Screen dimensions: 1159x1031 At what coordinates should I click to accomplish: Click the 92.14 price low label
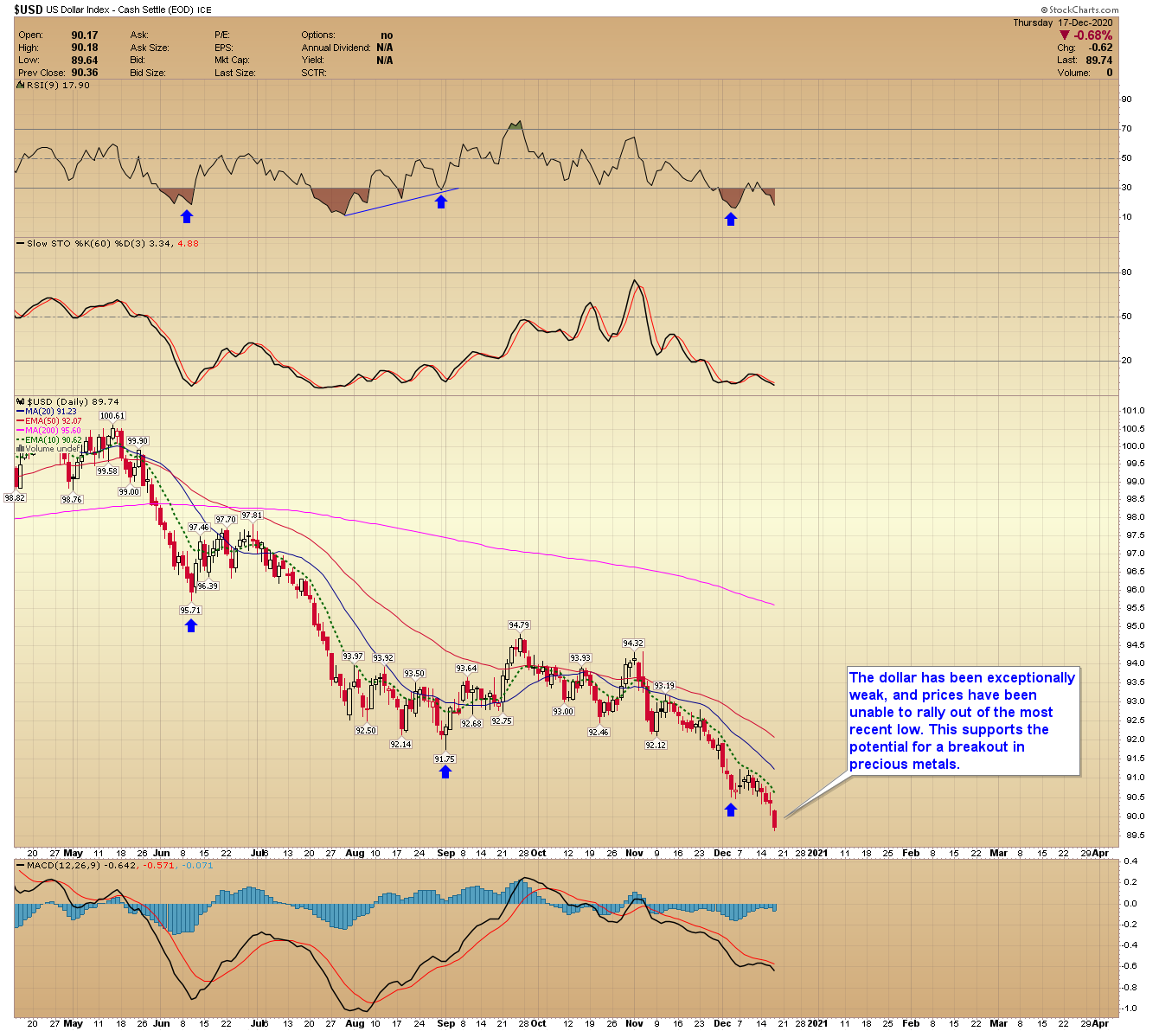tap(400, 745)
